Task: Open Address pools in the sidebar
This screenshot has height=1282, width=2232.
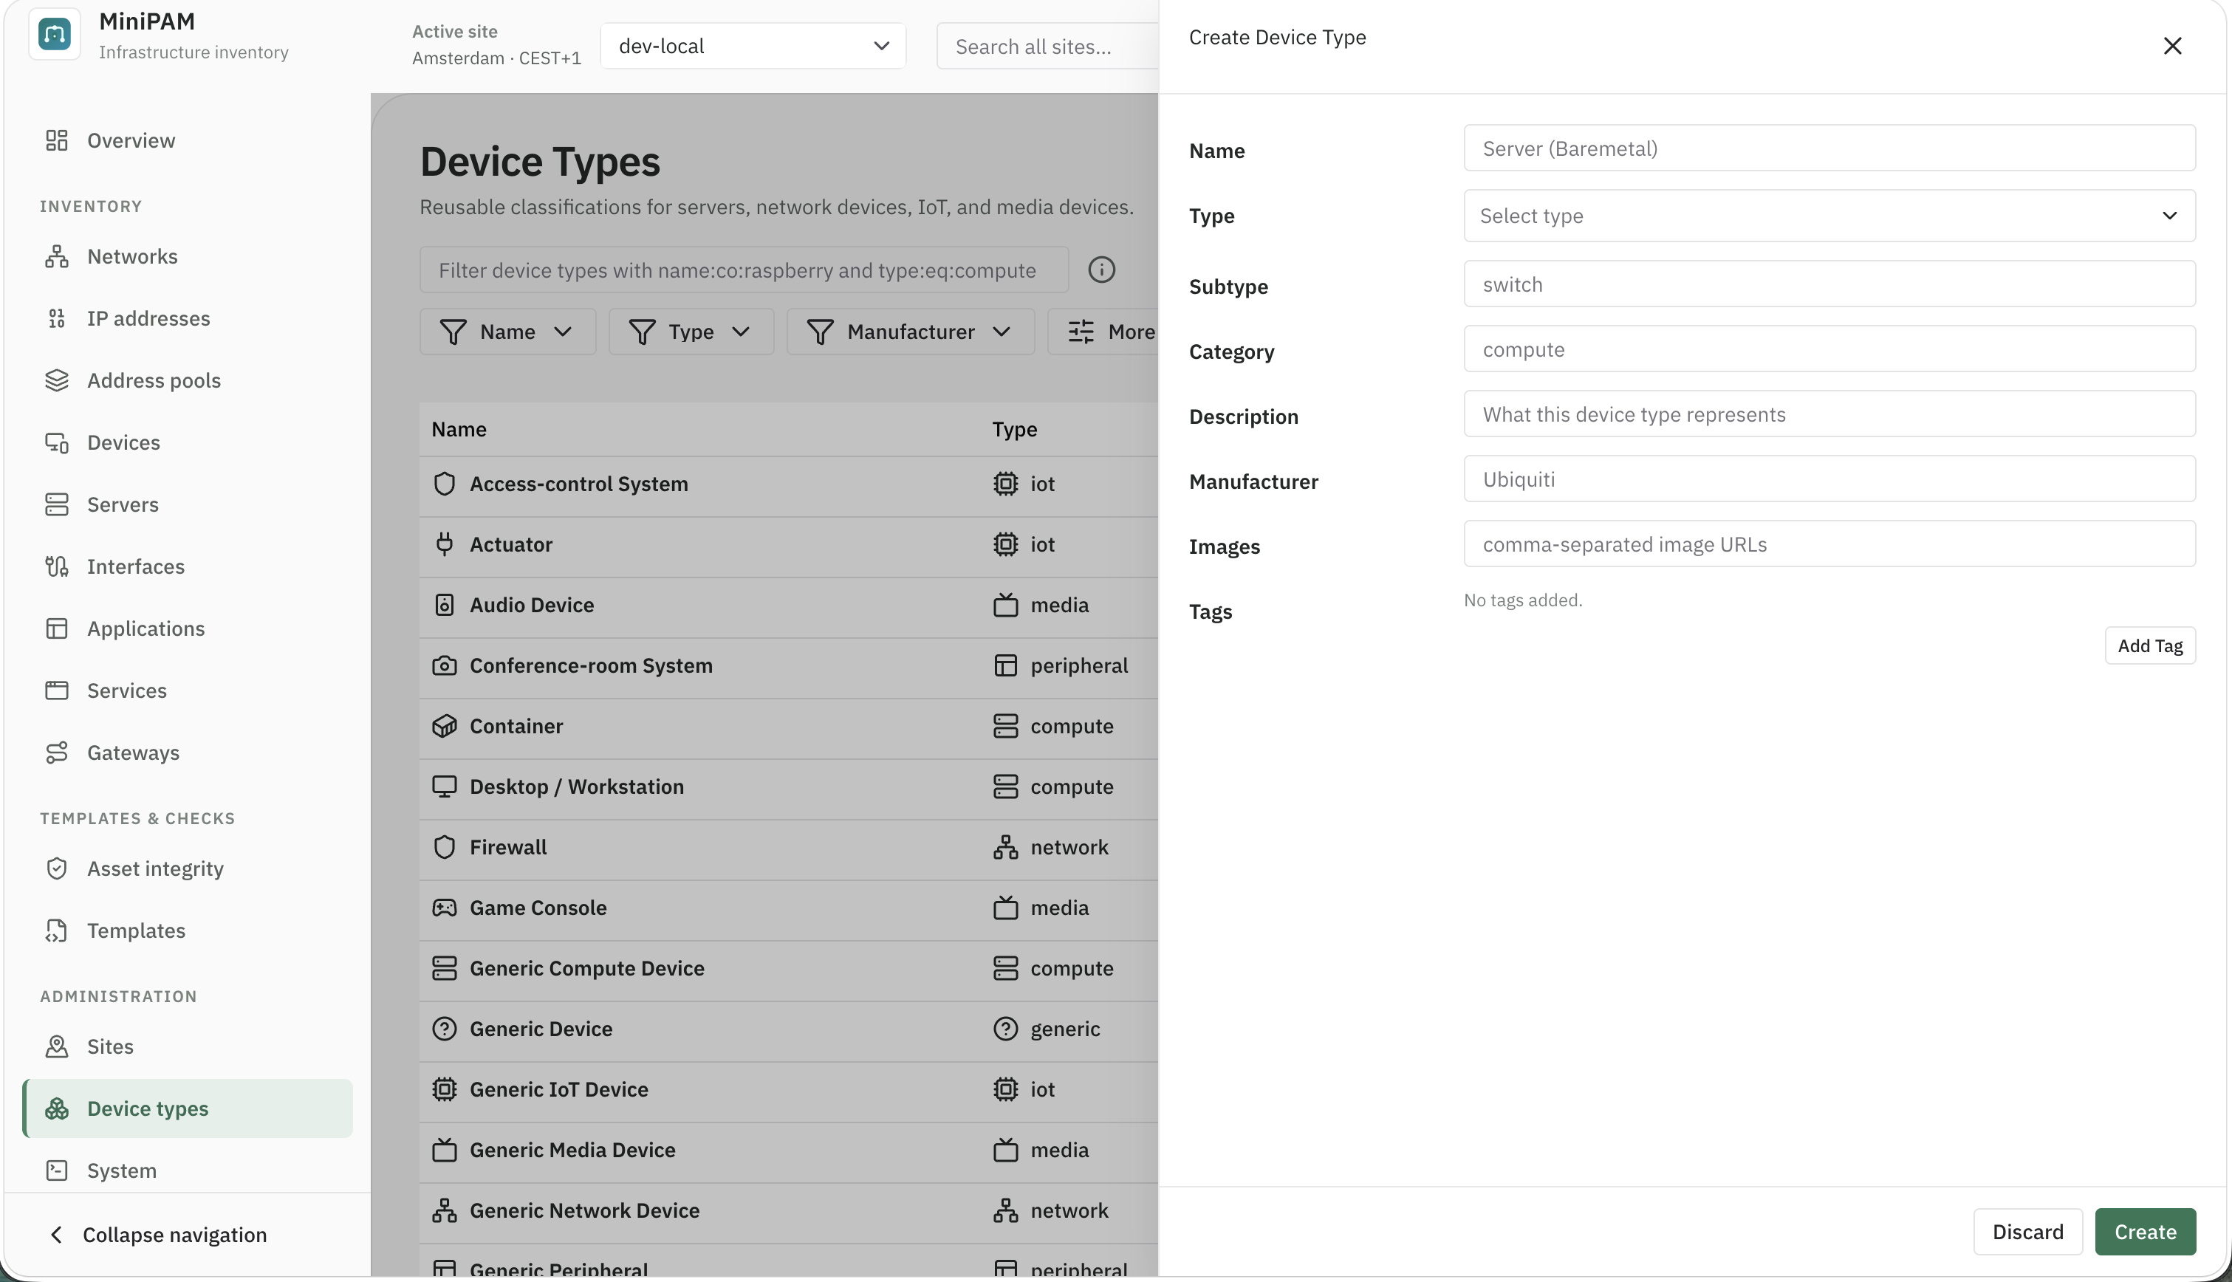Action: pos(187,380)
